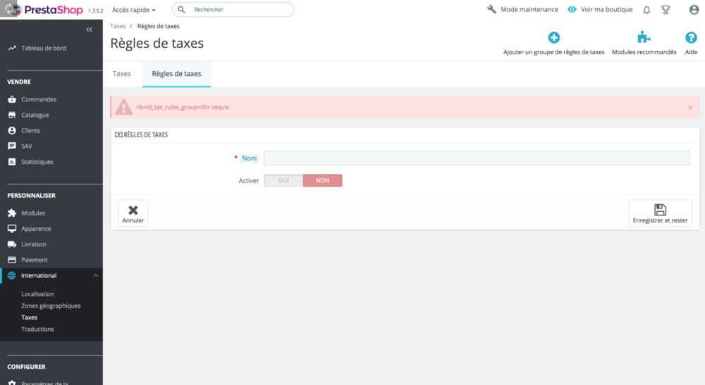Focus the Rechercher search box
705x385 pixels.
click(233, 9)
